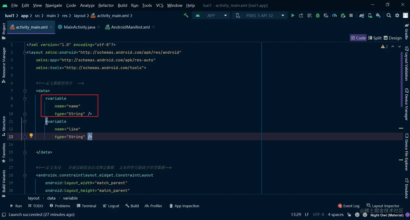Viewport: 410px width, 220px height.
Task: Open the Night Owl (Material) theme switcher
Action: pyautogui.click(x=387, y=215)
